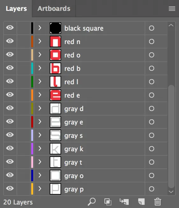Click the red e layer thumbnail

click(x=55, y=95)
